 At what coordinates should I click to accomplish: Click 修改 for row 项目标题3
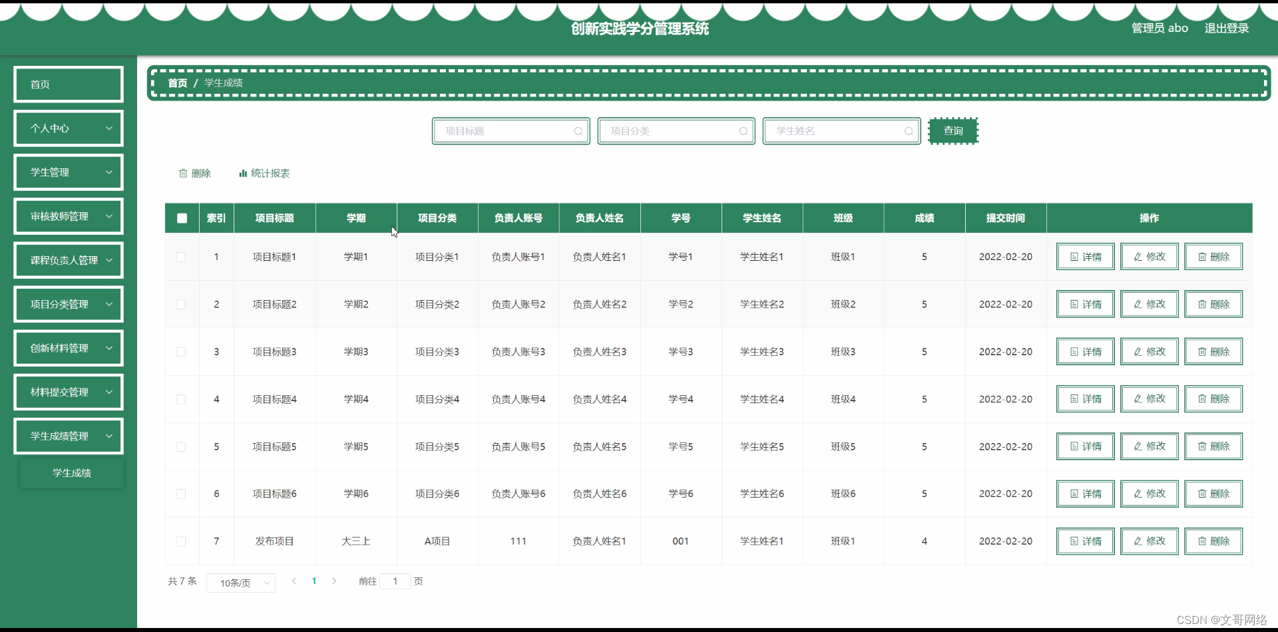[1150, 351]
